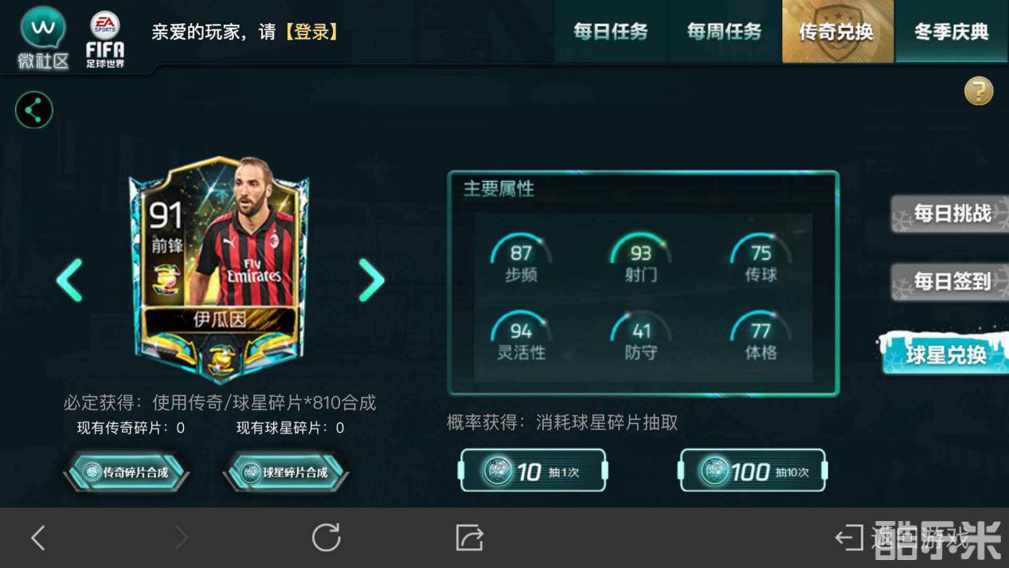1009x568 pixels.
Task: Draw ten times for 100 fragments
Action: coord(753,471)
